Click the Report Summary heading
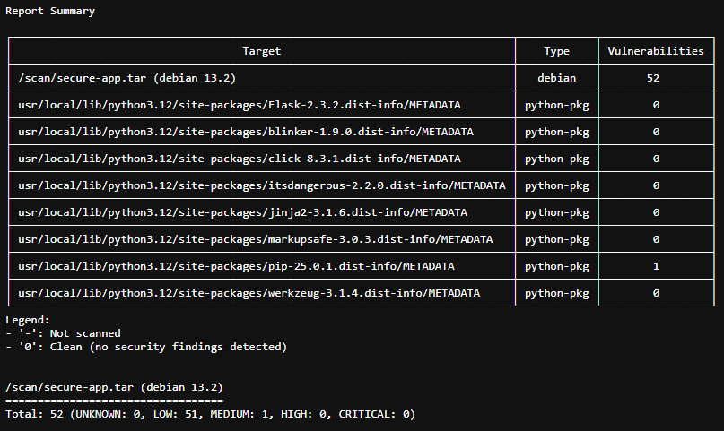The height and width of the screenshot is (431, 724). click(x=50, y=12)
